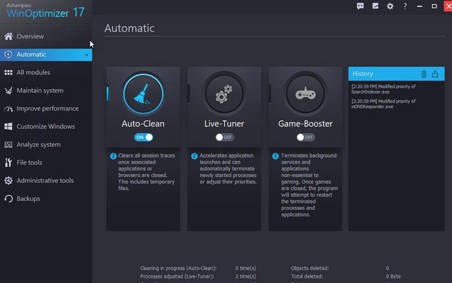
Task: Select Automatic in the sidebar
Action: pos(46,54)
